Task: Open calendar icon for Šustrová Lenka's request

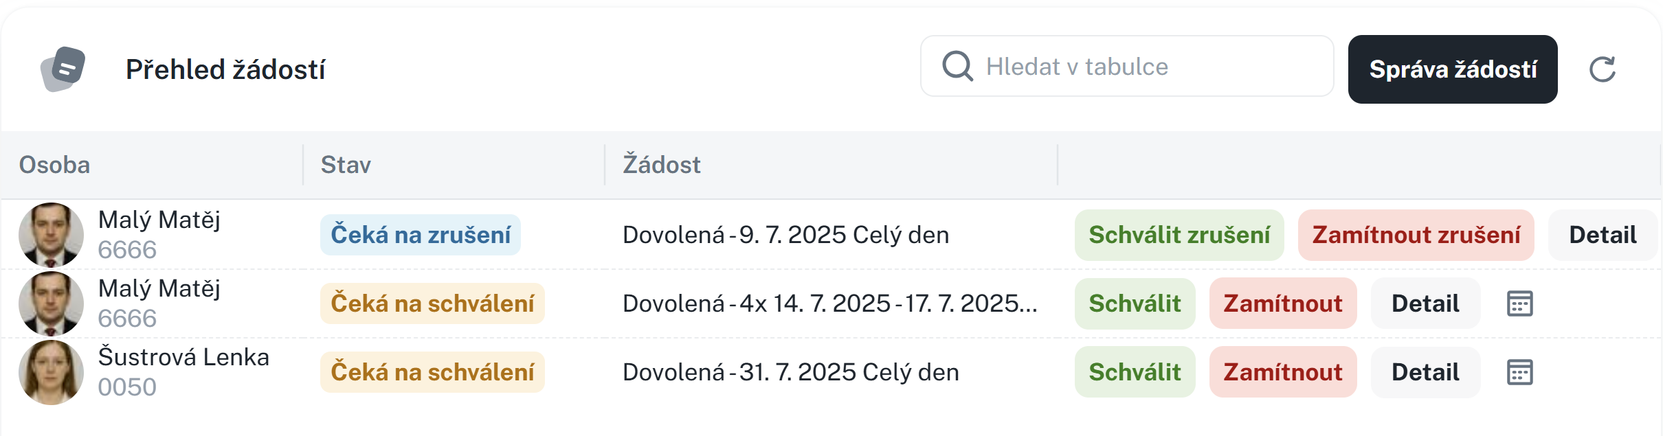Action: (1519, 372)
